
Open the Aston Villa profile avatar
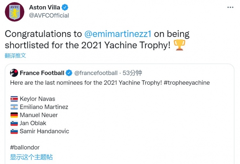(14, 12)
